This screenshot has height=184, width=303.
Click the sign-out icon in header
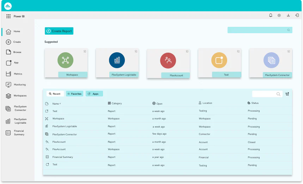pos(297,15)
